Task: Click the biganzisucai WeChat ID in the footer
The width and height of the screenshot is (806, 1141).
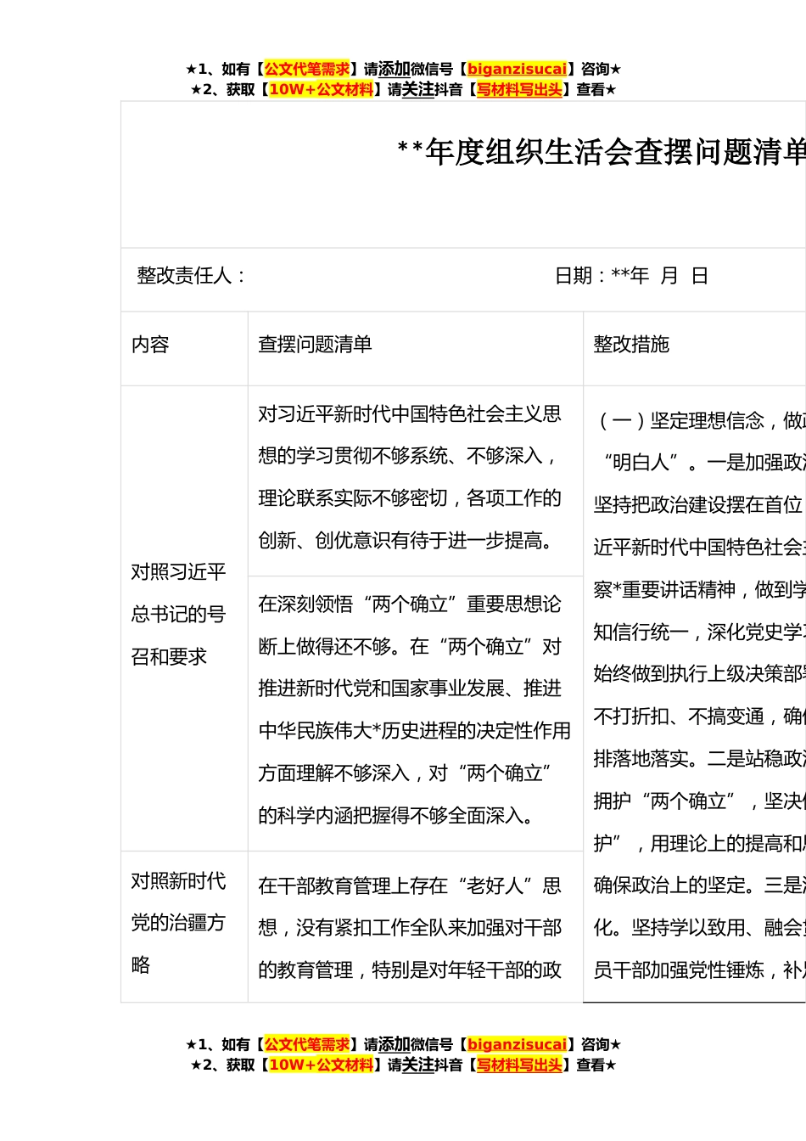Action: (x=517, y=1045)
